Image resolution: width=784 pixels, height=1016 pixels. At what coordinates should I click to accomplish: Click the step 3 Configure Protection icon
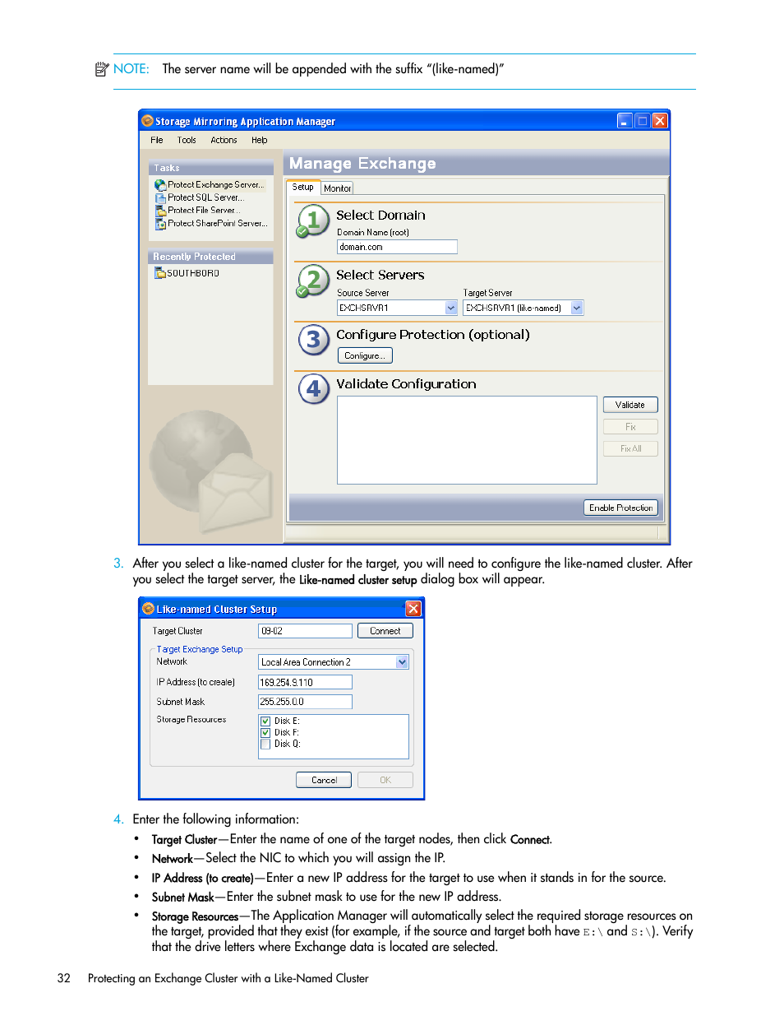tap(314, 340)
